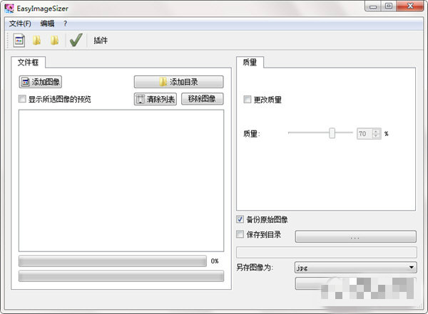The image size is (428, 314).
Task: Select the 文件框 tab
Action: [x=28, y=63]
